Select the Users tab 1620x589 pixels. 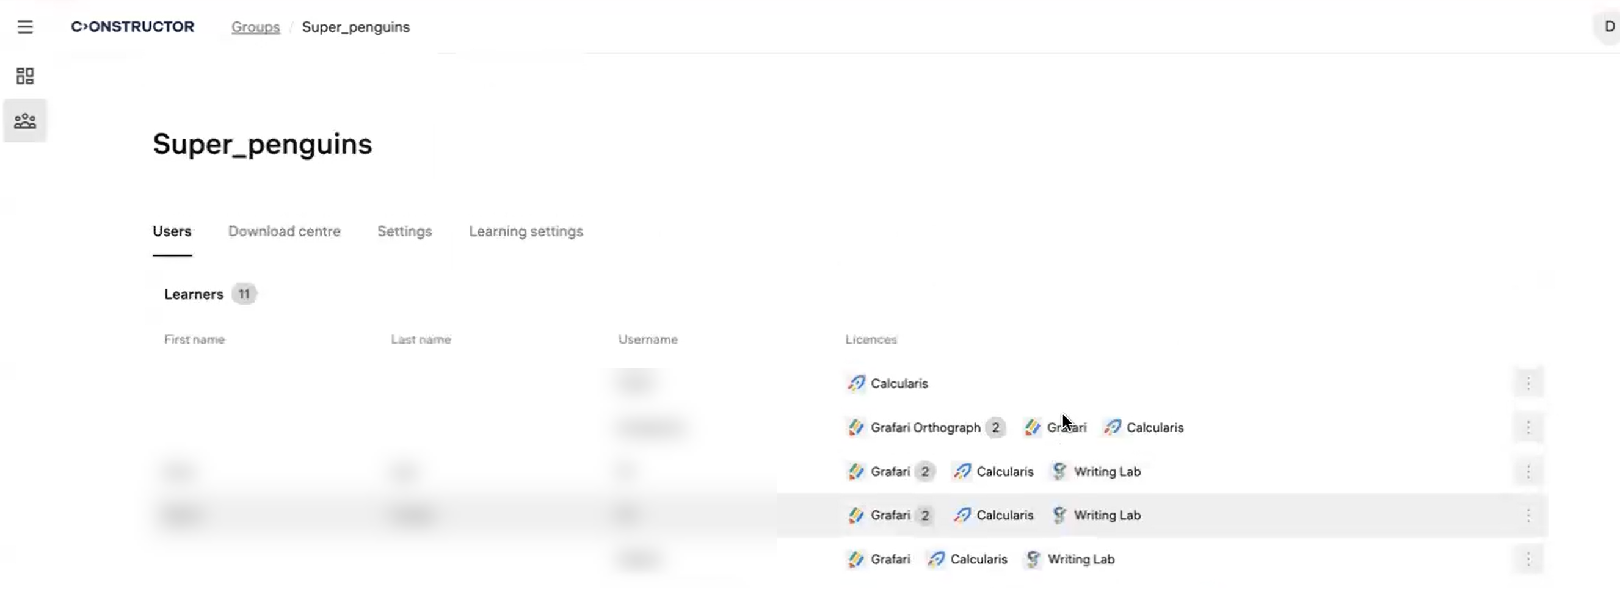click(172, 231)
